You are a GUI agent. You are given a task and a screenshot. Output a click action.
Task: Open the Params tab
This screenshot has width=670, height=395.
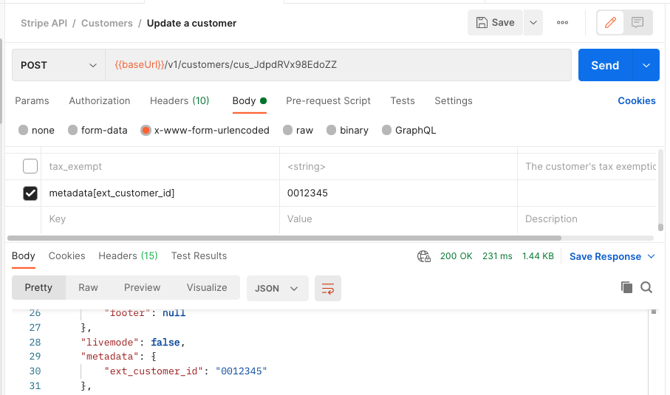point(32,100)
